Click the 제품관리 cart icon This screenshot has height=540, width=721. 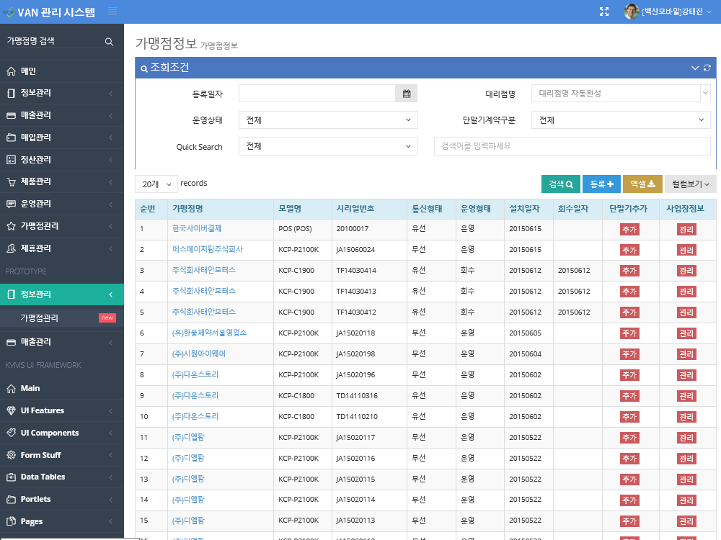11,182
